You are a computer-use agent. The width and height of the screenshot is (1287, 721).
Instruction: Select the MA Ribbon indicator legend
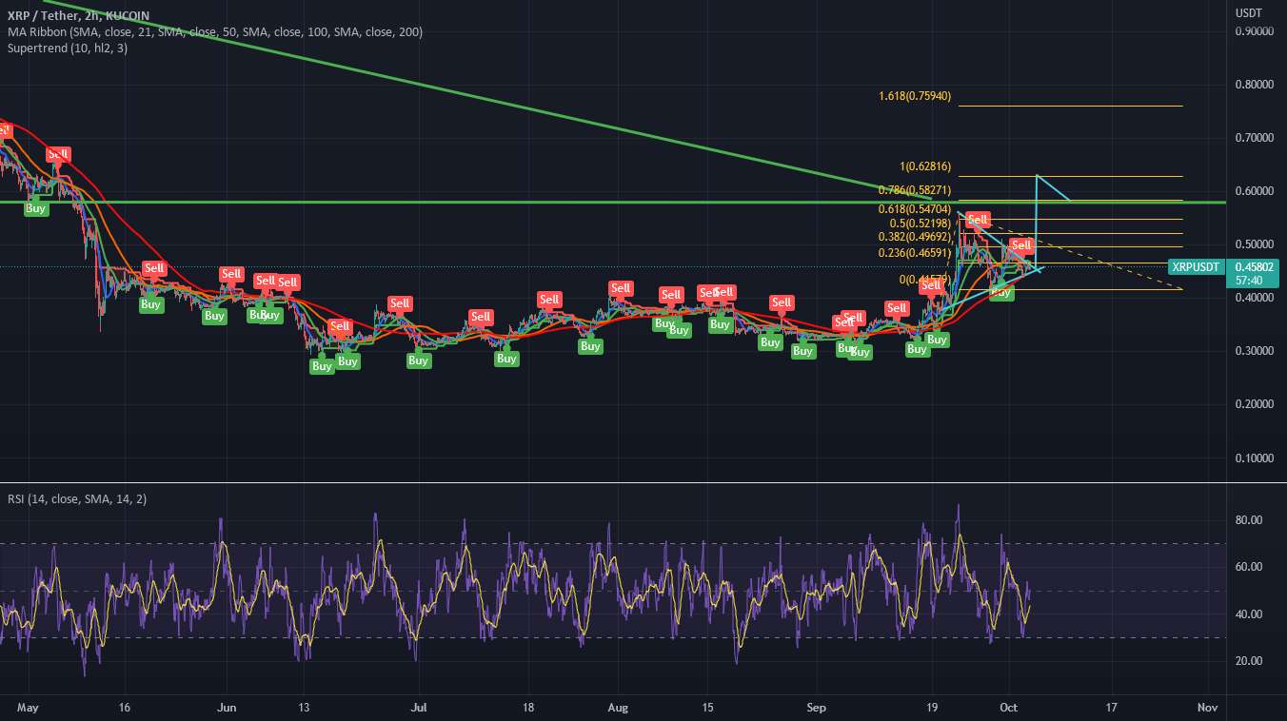coord(215,31)
